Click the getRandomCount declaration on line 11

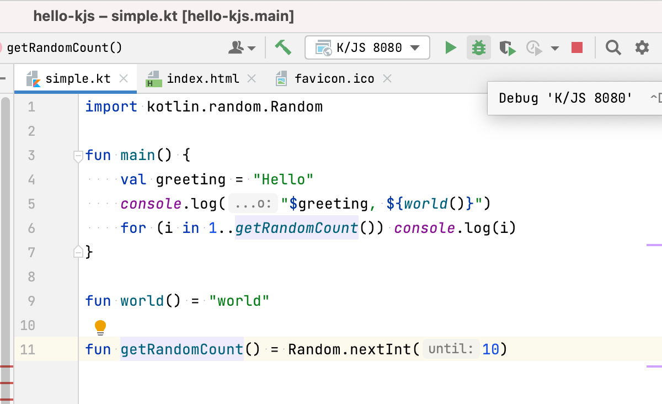click(182, 349)
